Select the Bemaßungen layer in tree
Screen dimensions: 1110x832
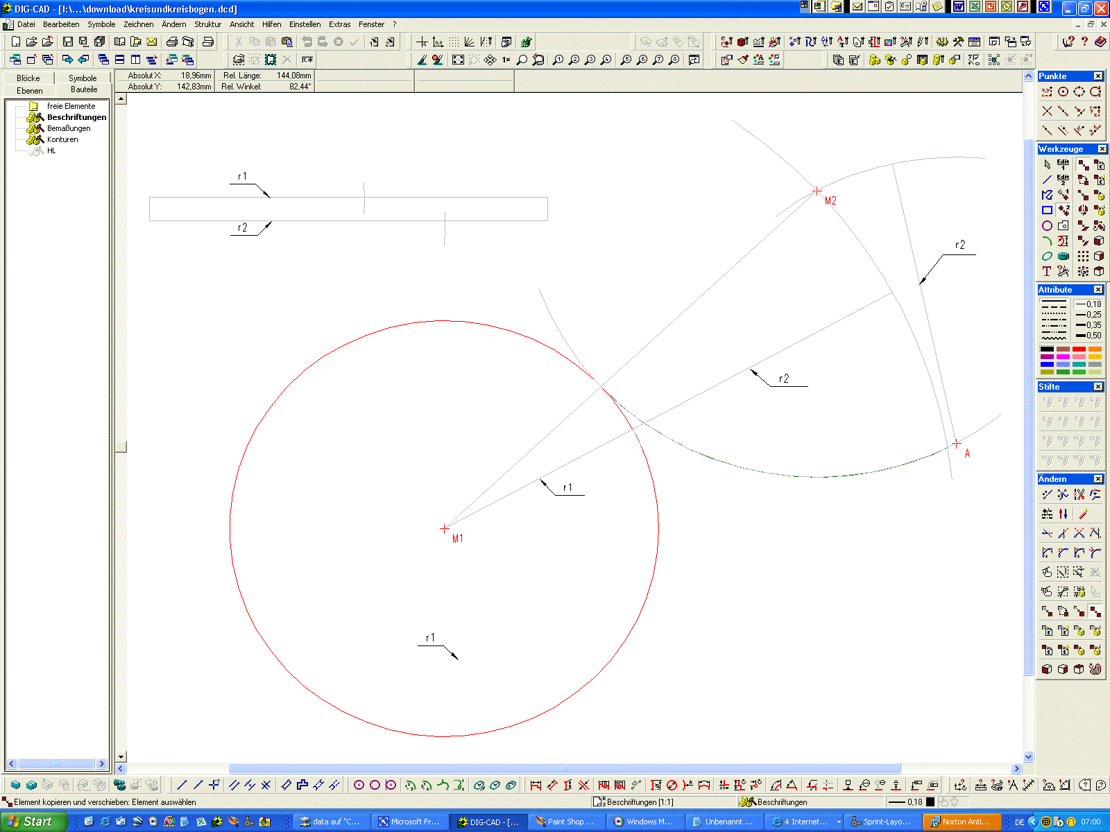[69, 128]
